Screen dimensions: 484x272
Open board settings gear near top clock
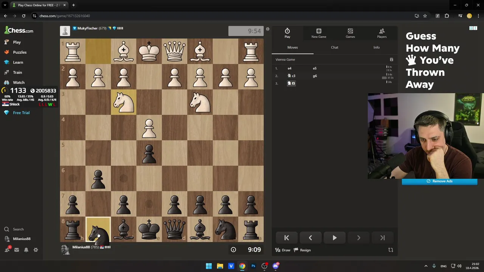268,29
